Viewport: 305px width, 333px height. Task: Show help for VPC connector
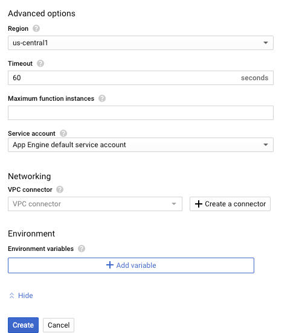point(60,189)
